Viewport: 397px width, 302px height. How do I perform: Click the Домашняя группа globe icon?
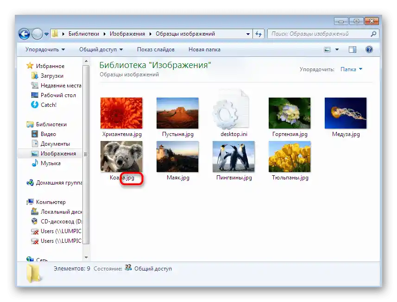30,183
